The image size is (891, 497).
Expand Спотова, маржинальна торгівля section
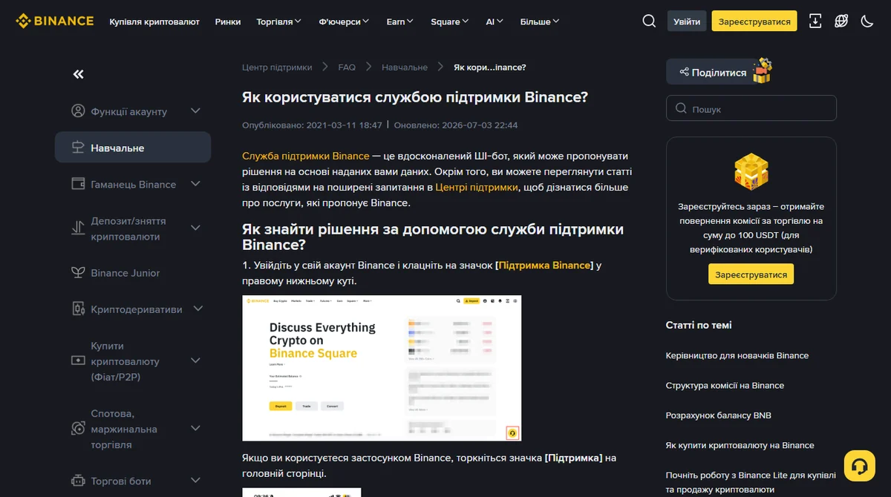pos(196,429)
